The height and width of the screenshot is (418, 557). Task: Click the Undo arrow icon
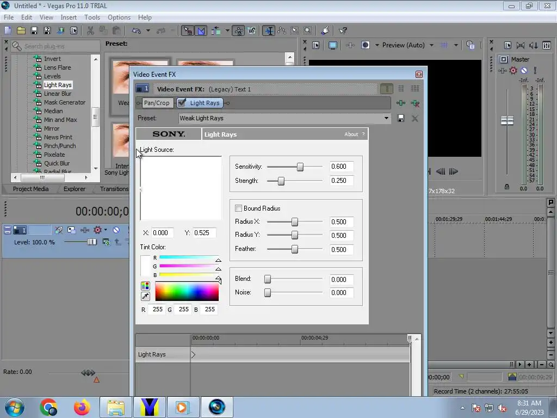click(x=137, y=30)
